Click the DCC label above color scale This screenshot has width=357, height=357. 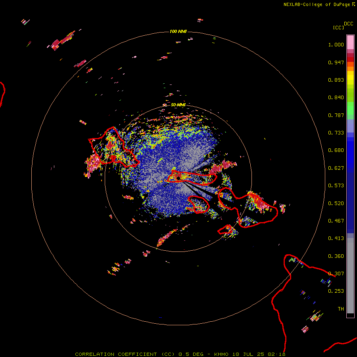point(348,24)
